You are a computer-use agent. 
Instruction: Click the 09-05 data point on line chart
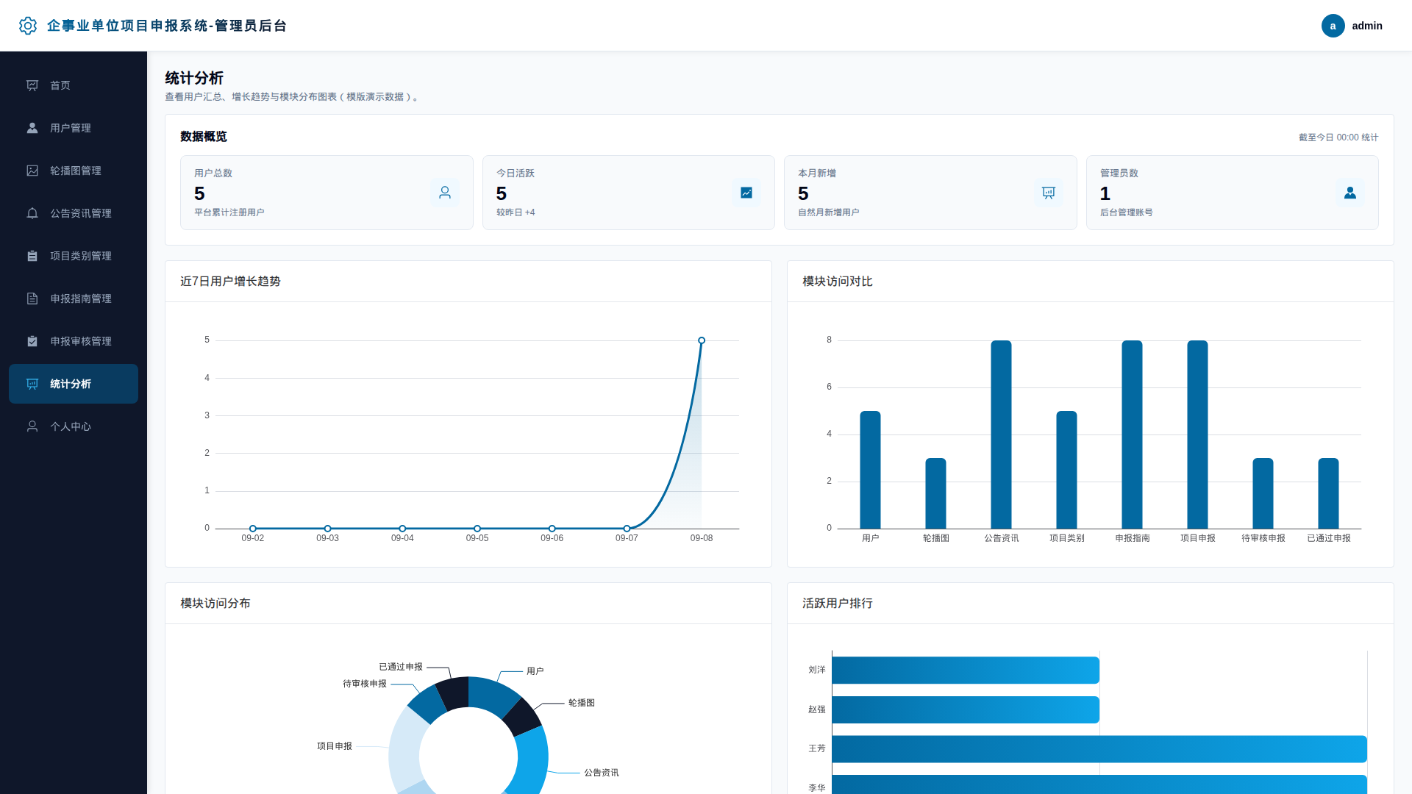[477, 529]
